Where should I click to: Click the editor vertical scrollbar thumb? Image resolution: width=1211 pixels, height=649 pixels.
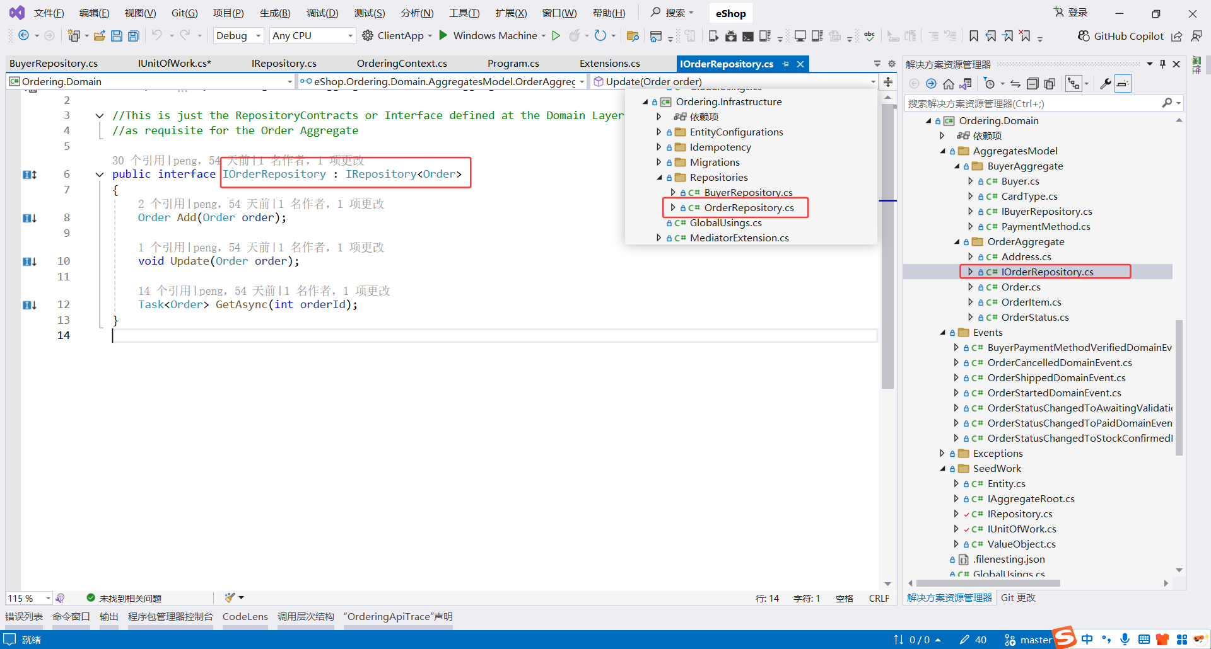point(888,246)
